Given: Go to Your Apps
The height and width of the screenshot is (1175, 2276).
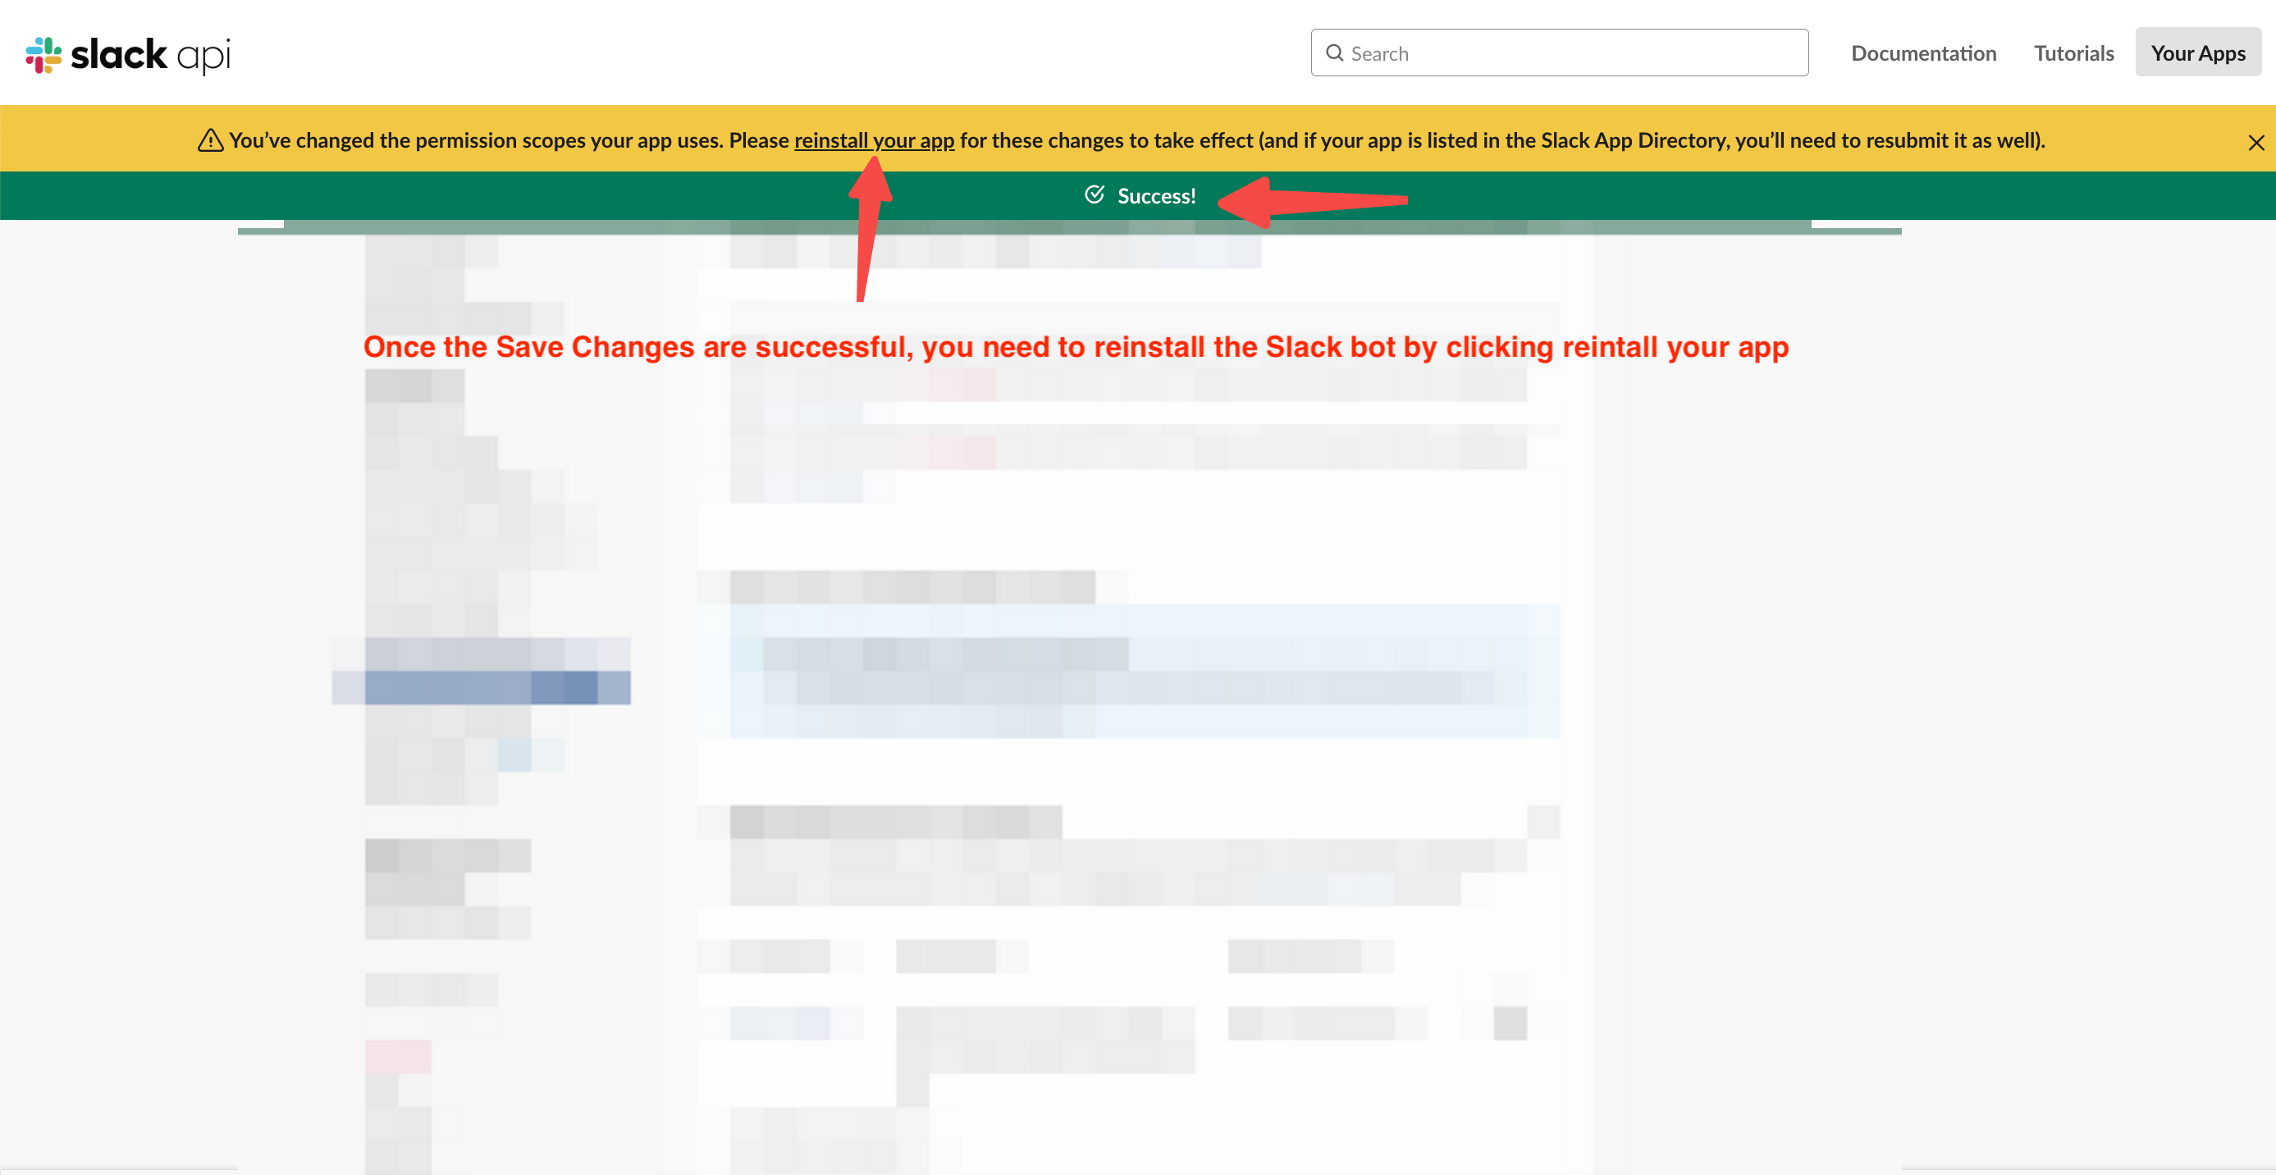Looking at the screenshot, I should click(2198, 53).
